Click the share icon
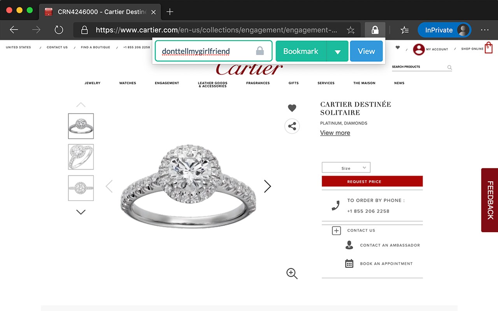 (292, 126)
